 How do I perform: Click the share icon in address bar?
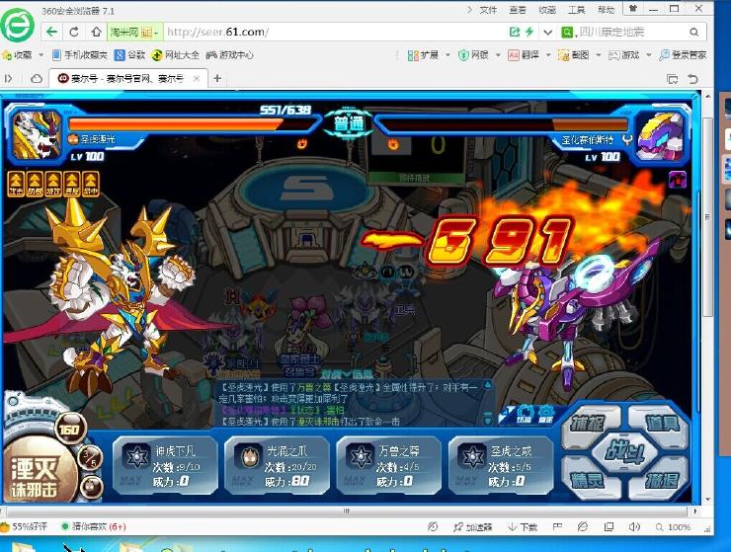click(x=515, y=32)
